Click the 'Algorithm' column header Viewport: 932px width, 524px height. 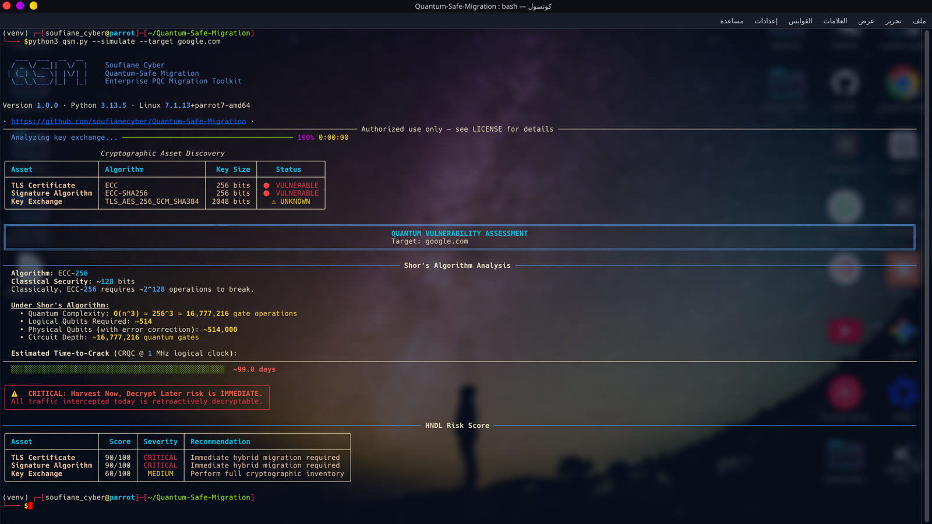[x=124, y=169]
